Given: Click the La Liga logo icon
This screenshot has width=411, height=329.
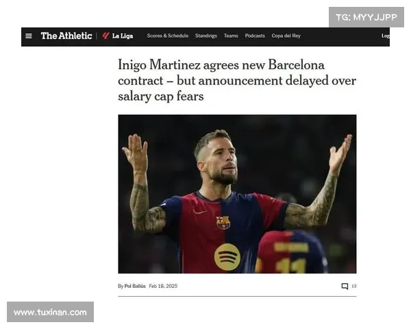Looking at the screenshot, I should pyautogui.click(x=105, y=36).
